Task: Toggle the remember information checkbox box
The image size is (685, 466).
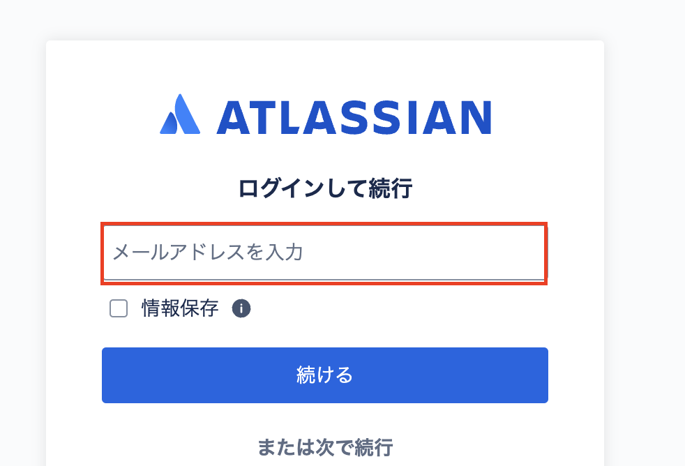Action: click(119, 308)
